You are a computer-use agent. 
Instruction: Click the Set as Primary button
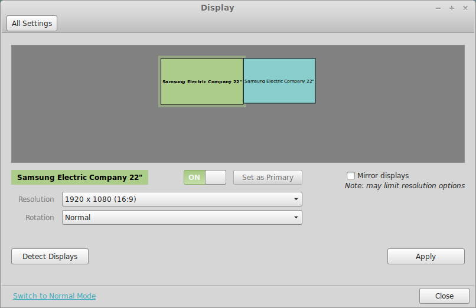(268, 178)
